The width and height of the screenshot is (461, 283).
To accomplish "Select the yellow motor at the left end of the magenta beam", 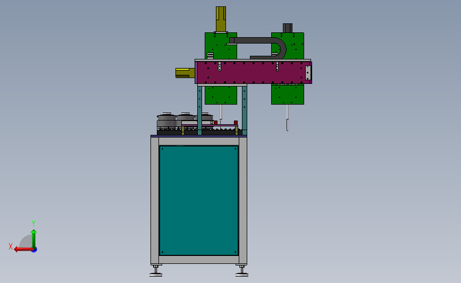I will coord(185,73).
